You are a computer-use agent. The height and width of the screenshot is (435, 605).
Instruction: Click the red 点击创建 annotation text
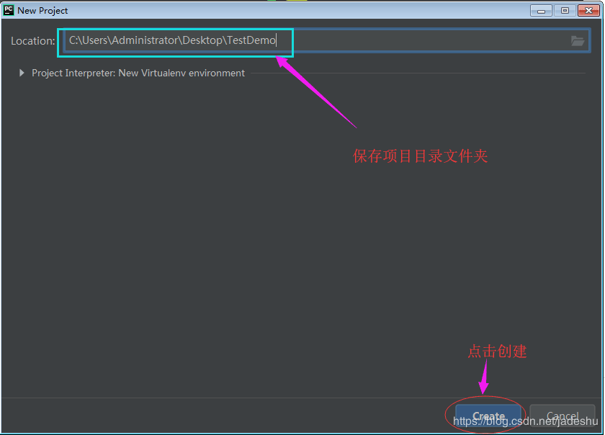(497, 351)
